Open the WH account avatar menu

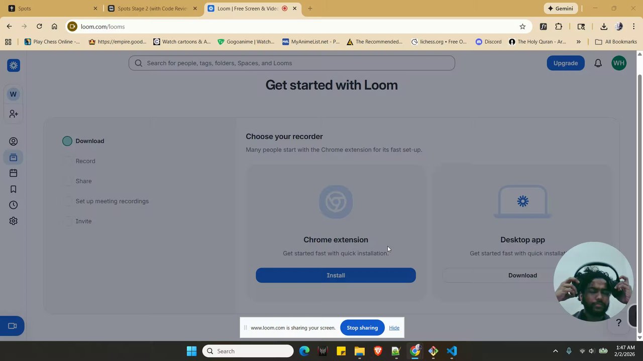click(x=619, y=63)
